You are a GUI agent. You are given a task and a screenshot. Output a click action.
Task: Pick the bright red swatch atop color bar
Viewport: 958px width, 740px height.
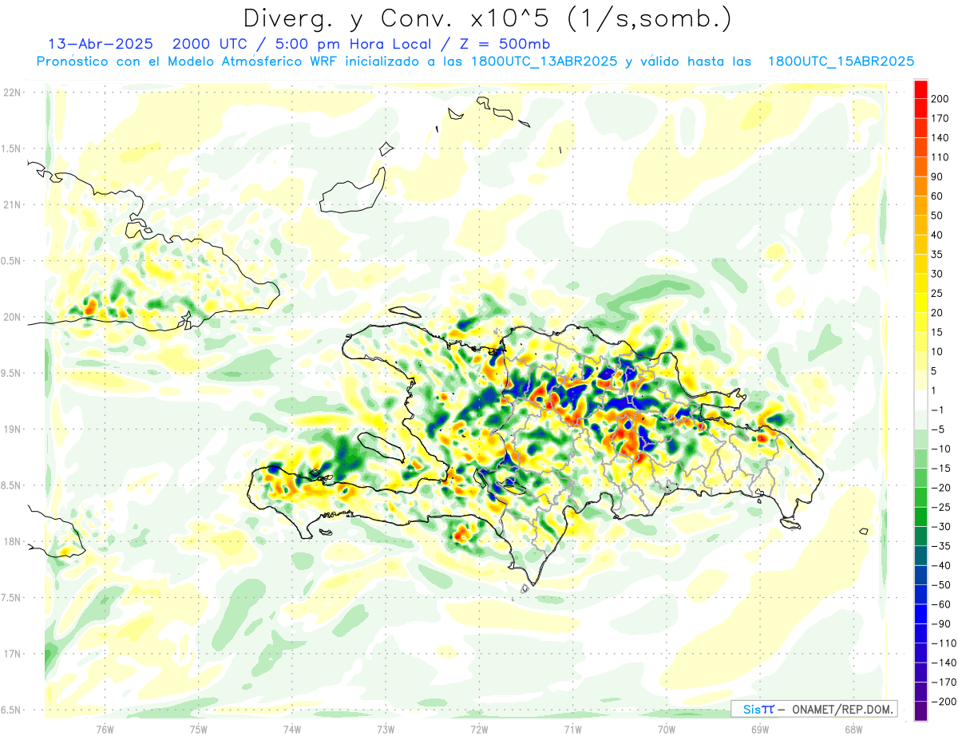point(920,89)
